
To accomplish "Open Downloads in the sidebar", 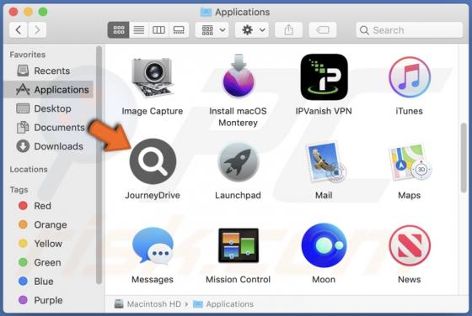I will (x=48, y=146).
